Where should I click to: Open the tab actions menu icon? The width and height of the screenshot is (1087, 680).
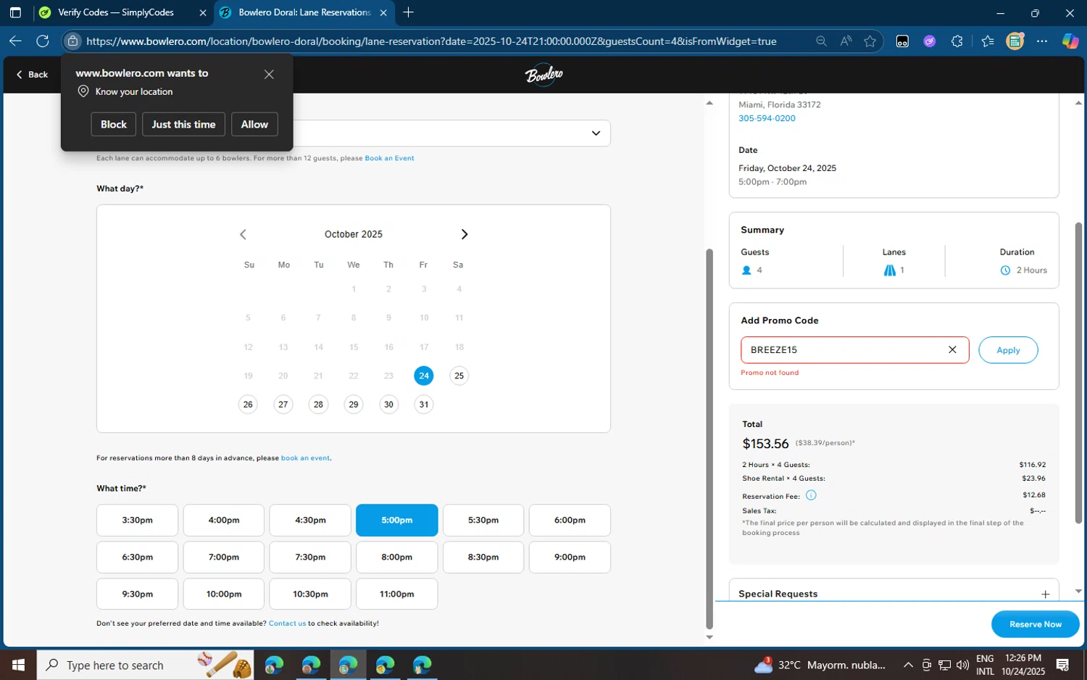(x=15, y=12)
